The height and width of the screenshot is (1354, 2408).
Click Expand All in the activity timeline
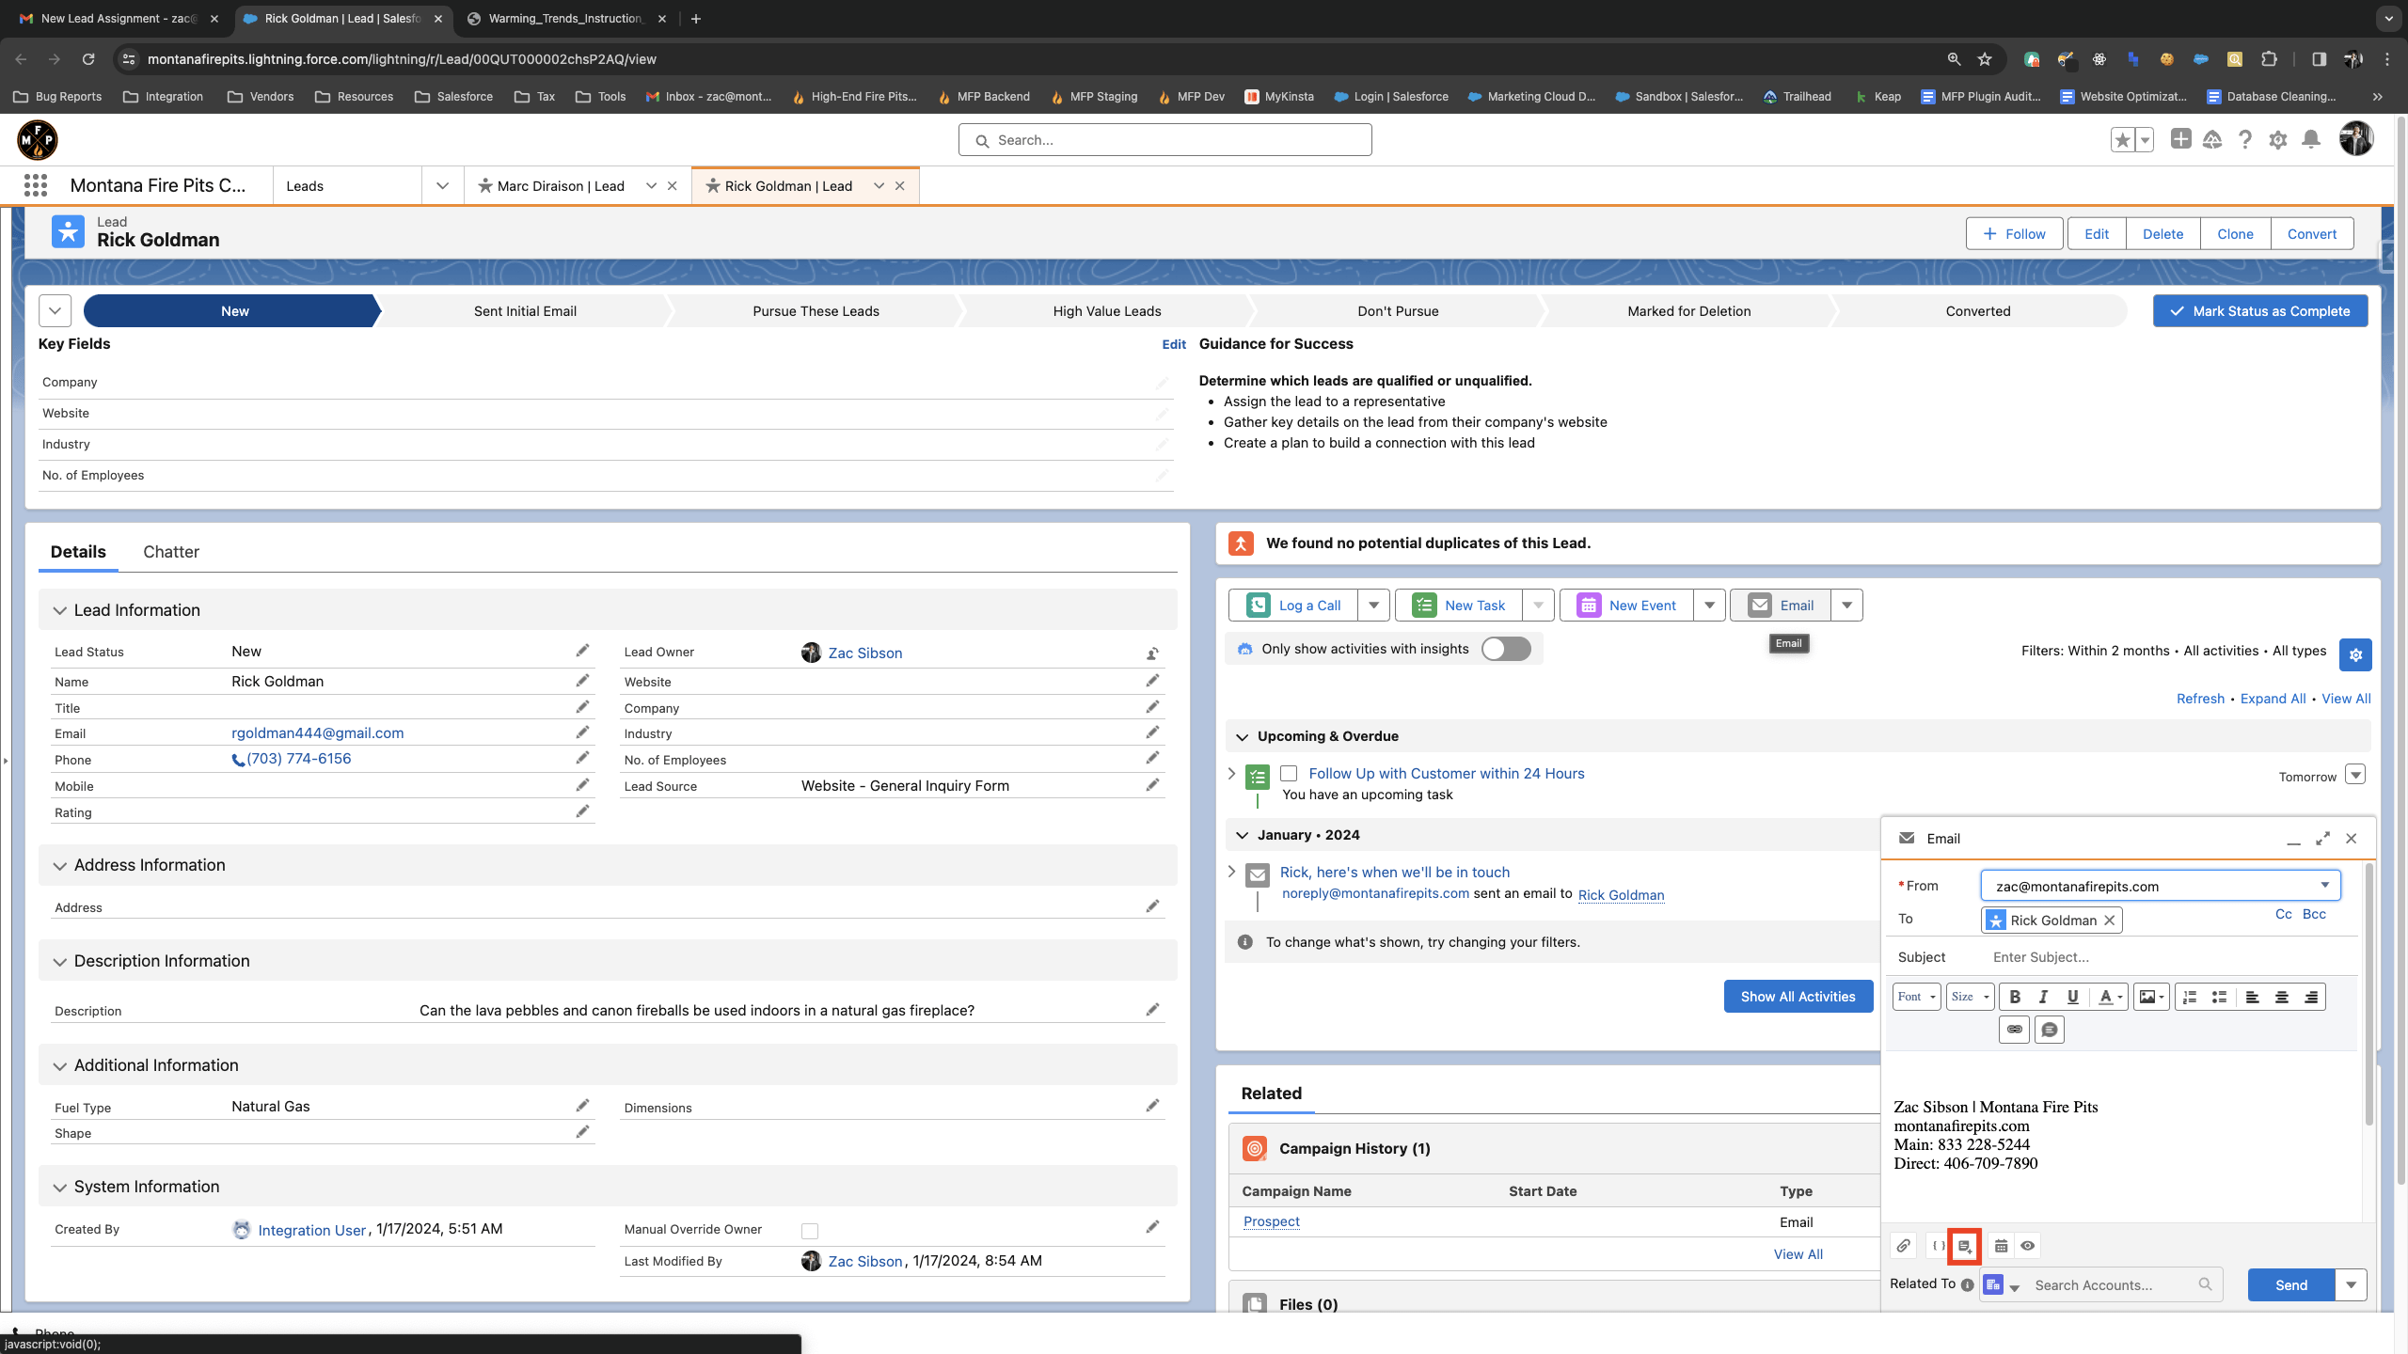point(2273,699)
